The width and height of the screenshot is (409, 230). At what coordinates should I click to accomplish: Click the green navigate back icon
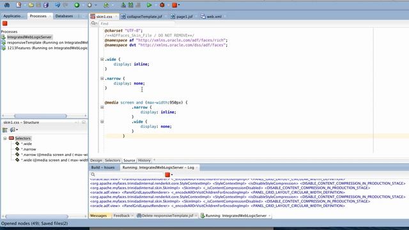click(77, 4)
